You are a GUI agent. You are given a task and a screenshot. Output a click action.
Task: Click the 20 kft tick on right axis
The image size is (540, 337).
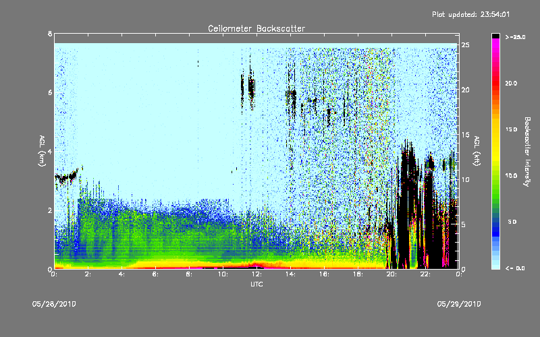coord(465,90)
